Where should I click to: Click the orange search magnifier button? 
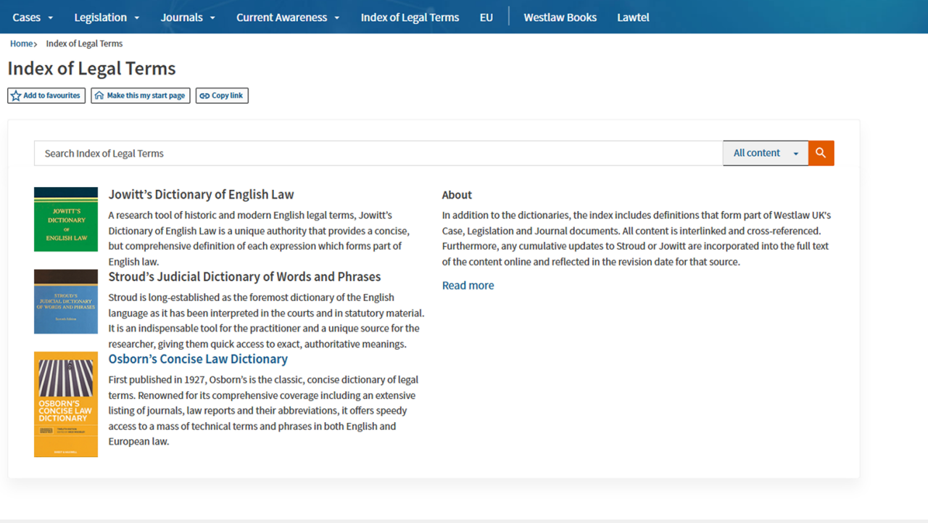pos(821,153)
